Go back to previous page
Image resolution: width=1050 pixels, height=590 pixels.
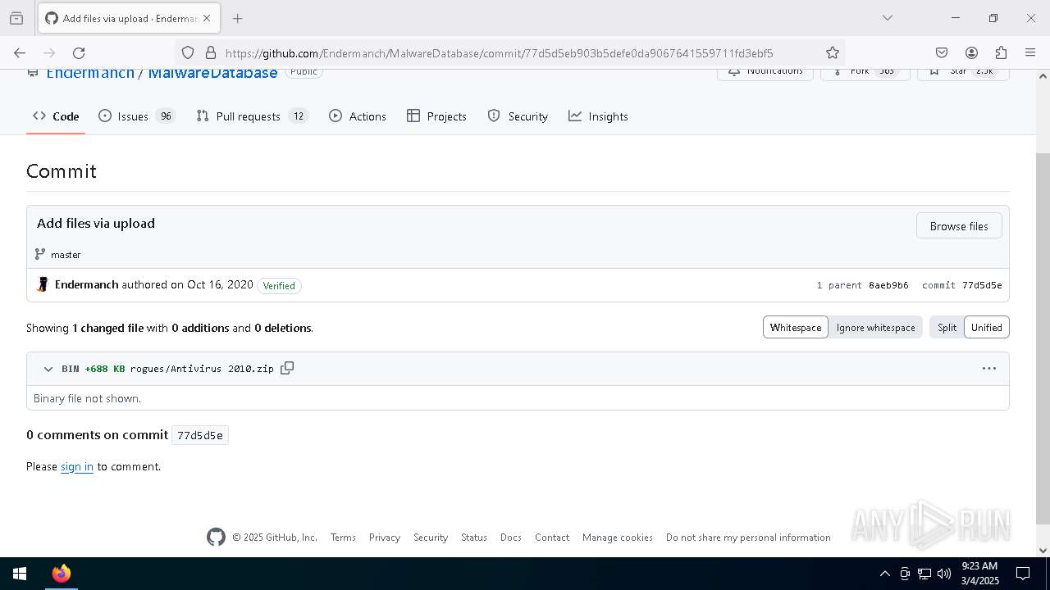(20, 52)
